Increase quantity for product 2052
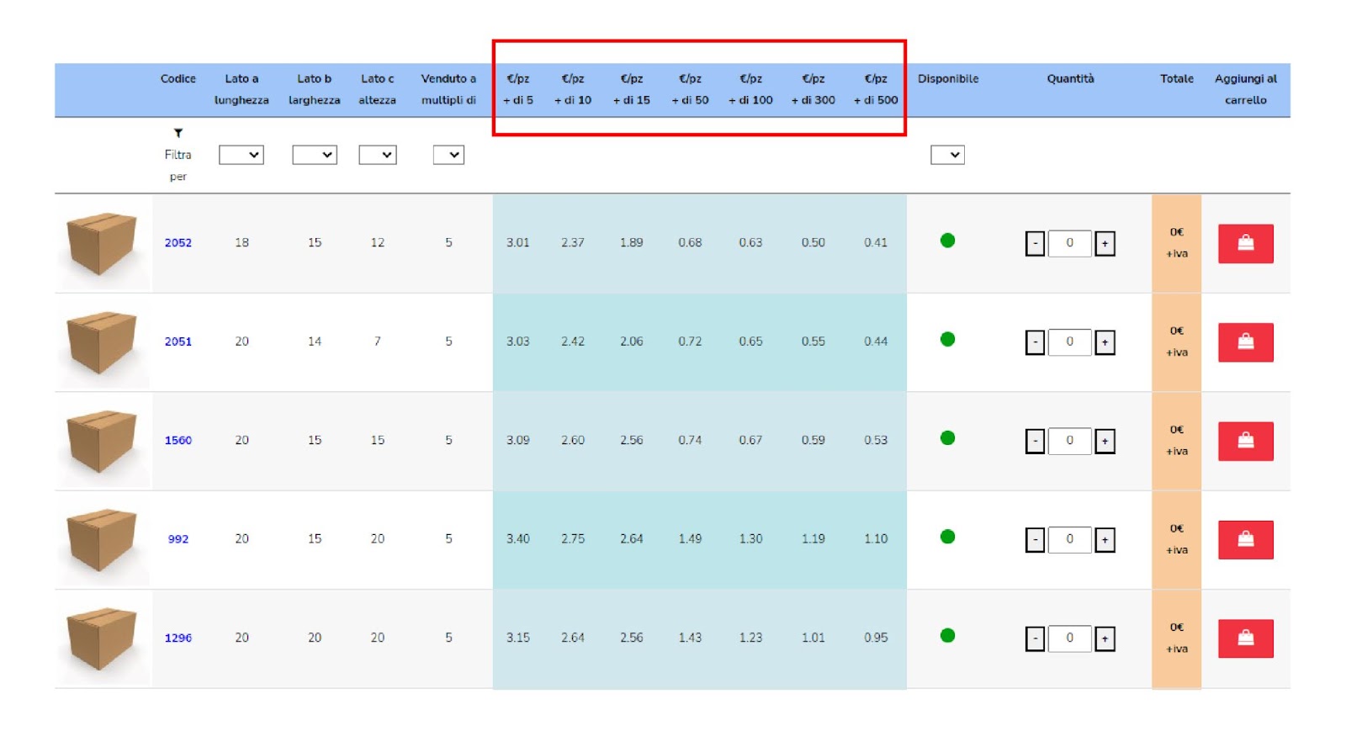 [1105, 244]
